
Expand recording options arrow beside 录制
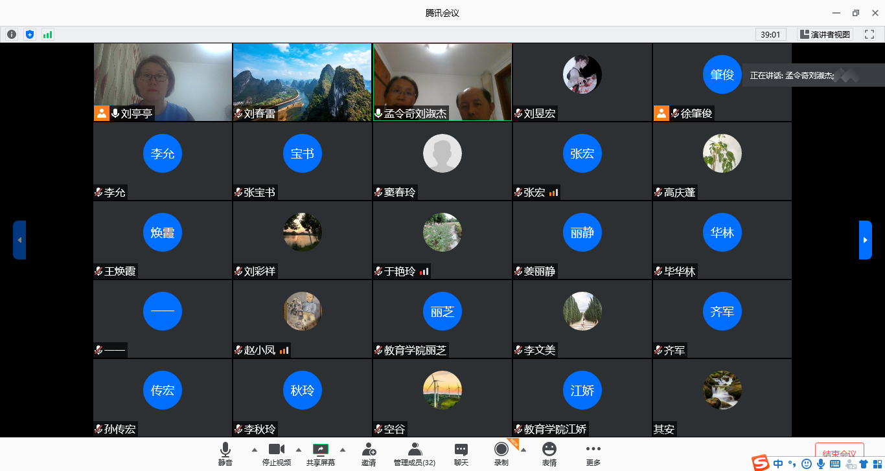tap(523, 450)
